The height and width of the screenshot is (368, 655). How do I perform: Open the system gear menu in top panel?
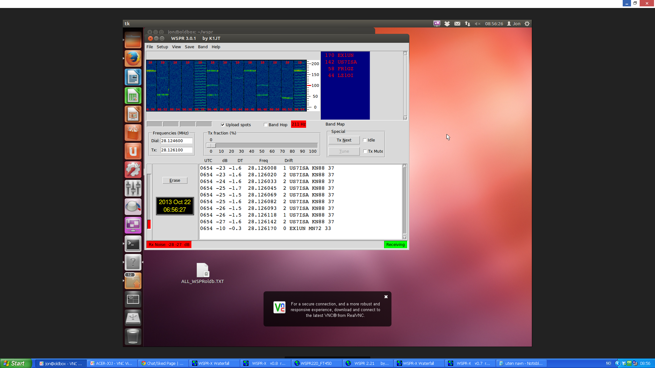click(527, 24)
